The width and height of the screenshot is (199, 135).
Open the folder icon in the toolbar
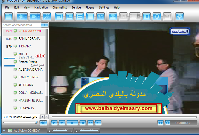coord(9,16)
